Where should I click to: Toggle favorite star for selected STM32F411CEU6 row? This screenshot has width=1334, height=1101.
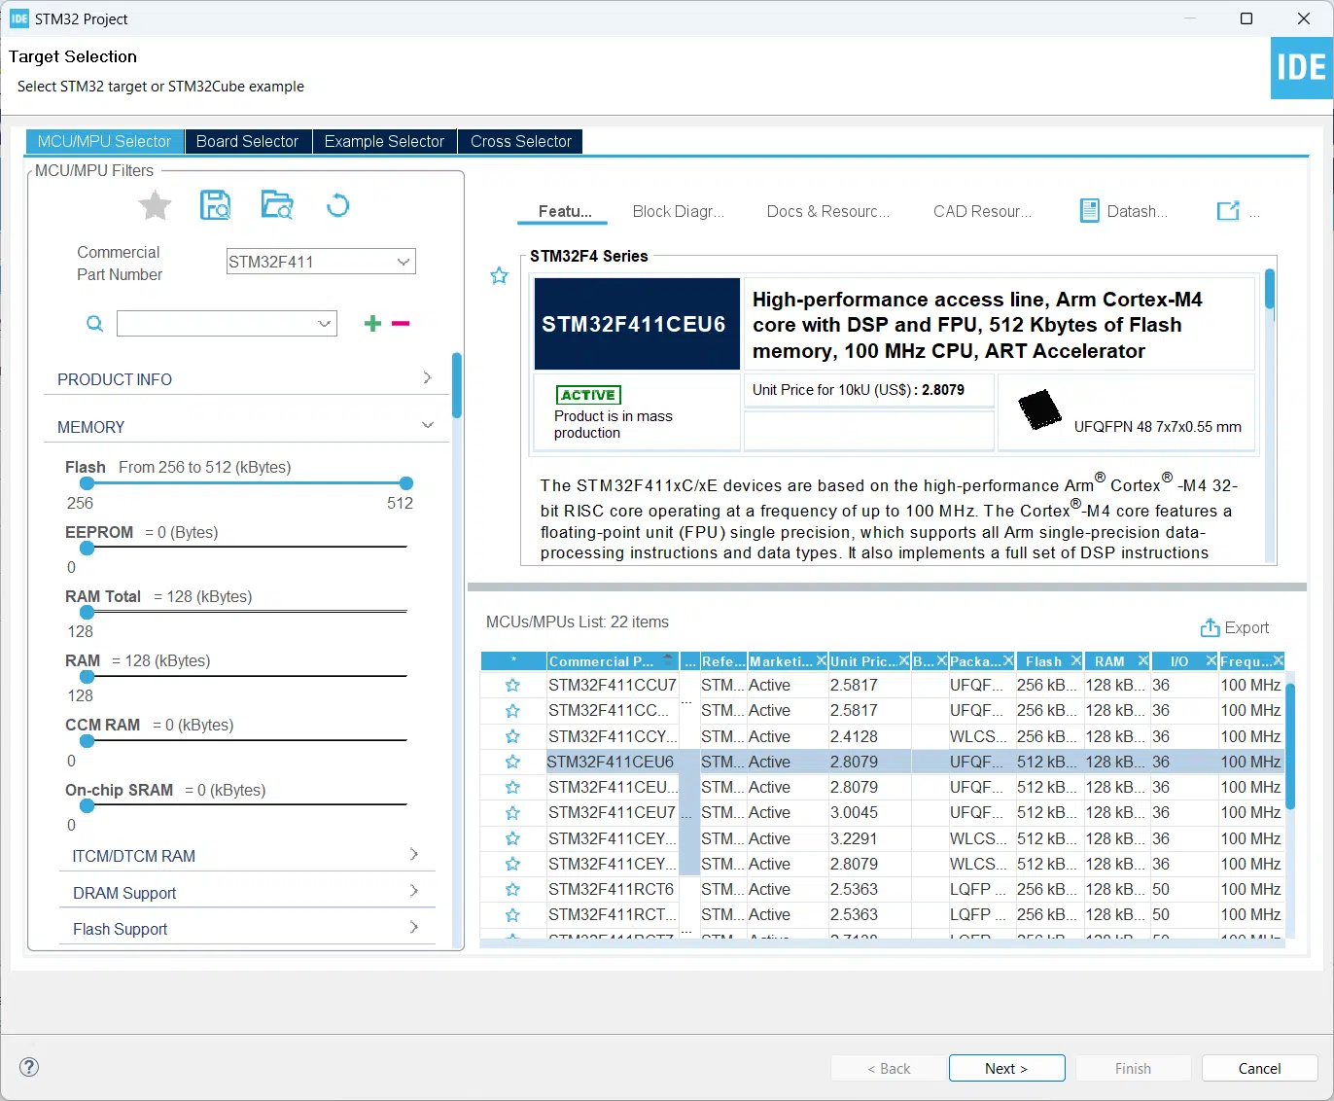512,763
